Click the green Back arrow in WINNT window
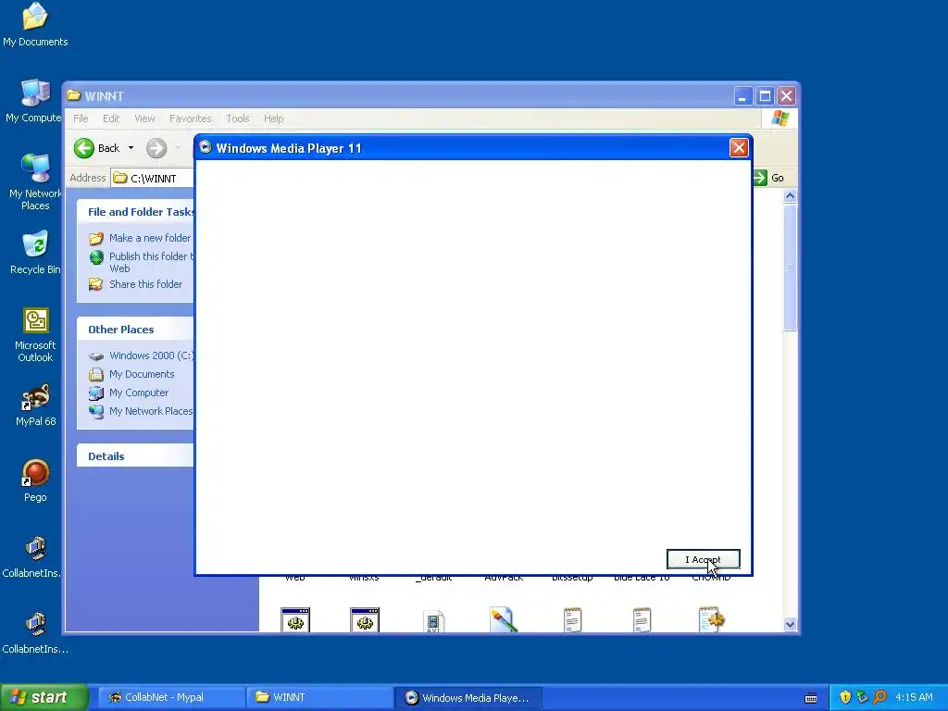Viewport: 948px width, 711px height. pyautogui.click(x=84, y=148)
